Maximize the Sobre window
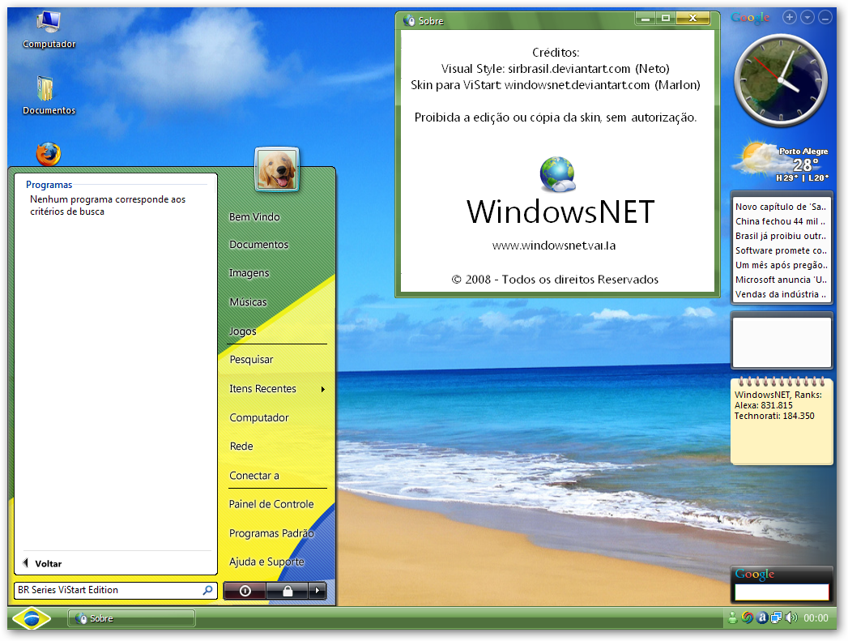This screenshot has height=641, width=848. coord(665,19)
